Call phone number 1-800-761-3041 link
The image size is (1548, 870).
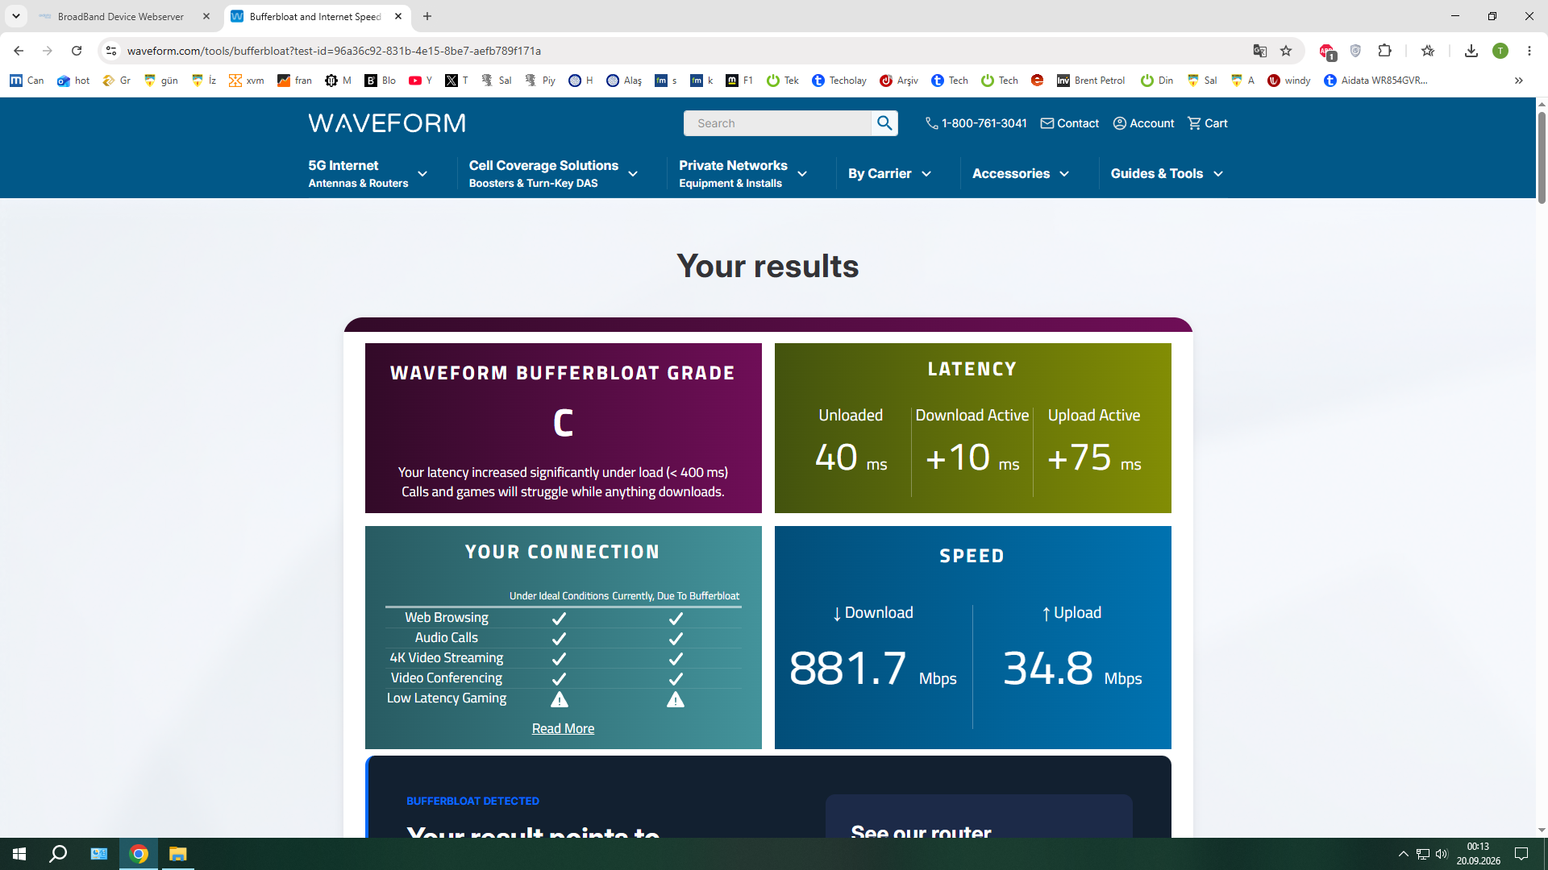pyautogui.click(x=976, y=123)
